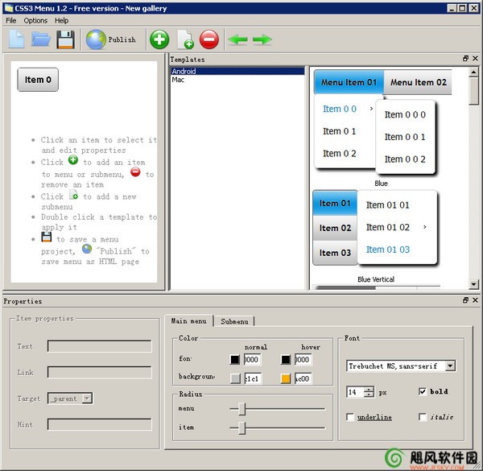Save the project with the floppy disk icon
The image size is (483, 471).
[66, 39]
